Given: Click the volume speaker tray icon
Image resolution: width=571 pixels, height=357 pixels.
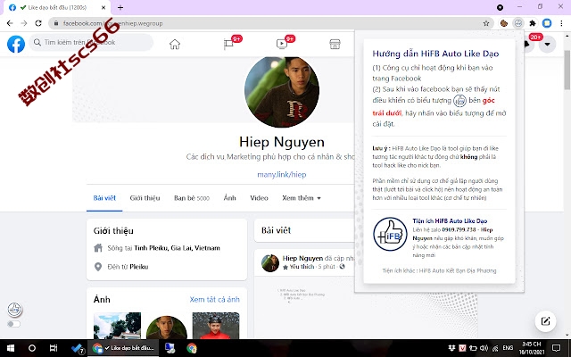Looking at the screenshot, I should coord(484,348).
